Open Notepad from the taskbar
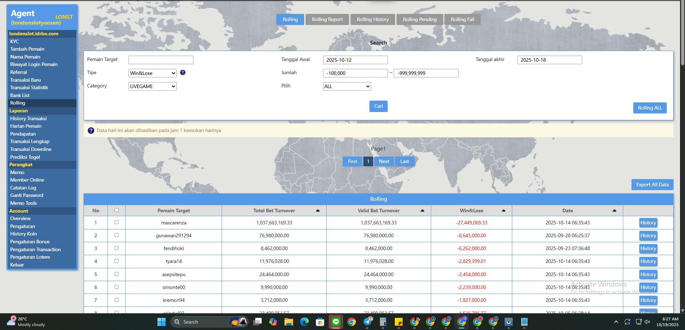685x330 pixels. pyautogui.click(x=524, y=322)
